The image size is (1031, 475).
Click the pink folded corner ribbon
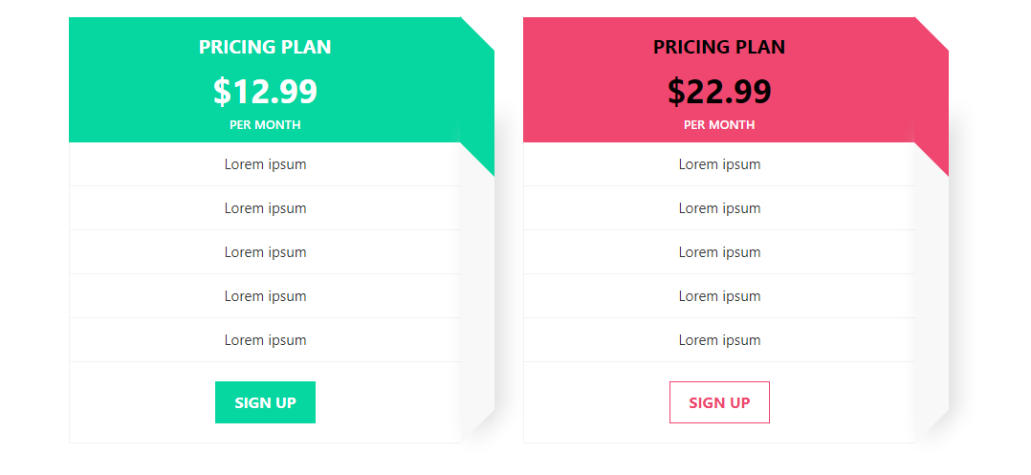[936, 153]
